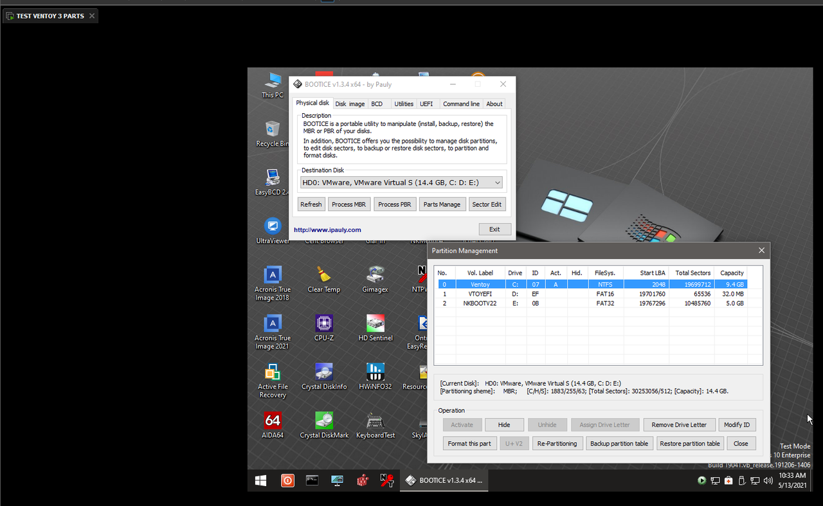Open command prompt icon in taskbar

(312, 480)
